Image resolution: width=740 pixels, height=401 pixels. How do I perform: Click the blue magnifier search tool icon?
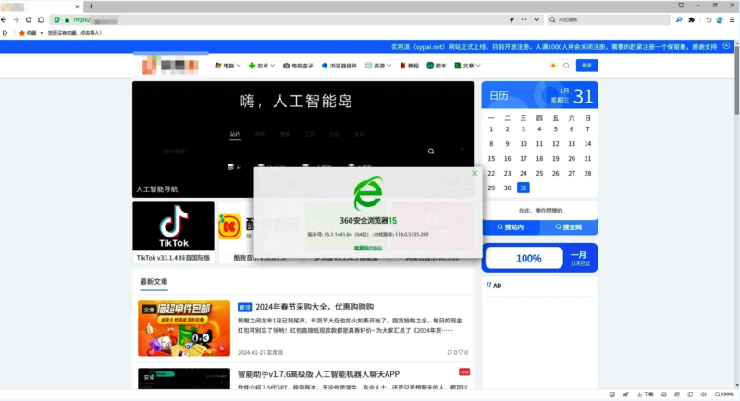pos(679,19)
